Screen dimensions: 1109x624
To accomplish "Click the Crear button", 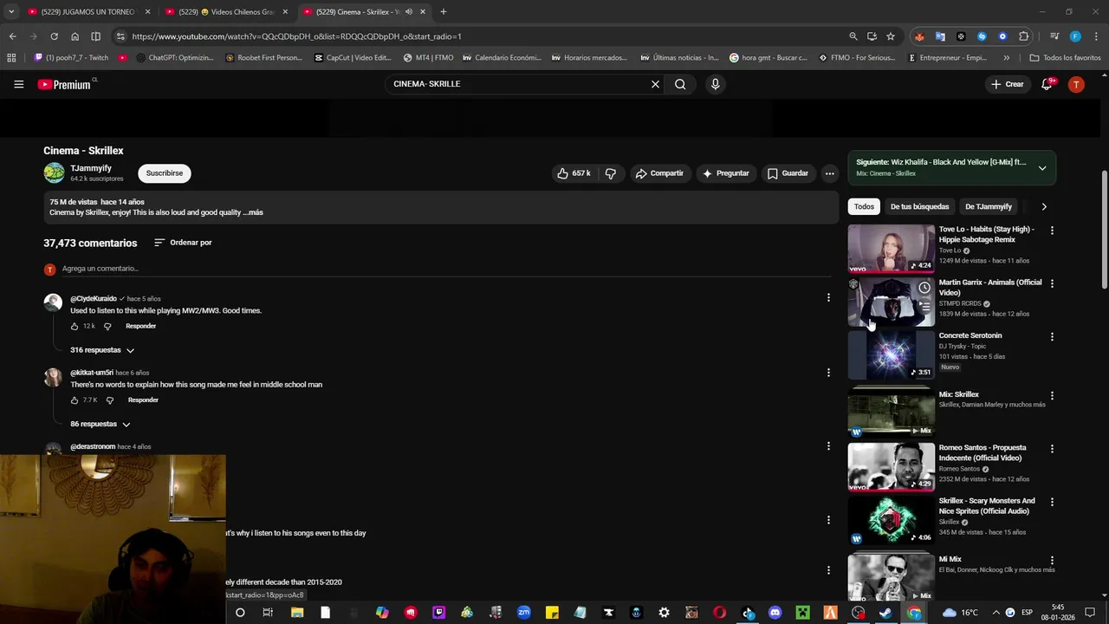I will (1008, 84).
